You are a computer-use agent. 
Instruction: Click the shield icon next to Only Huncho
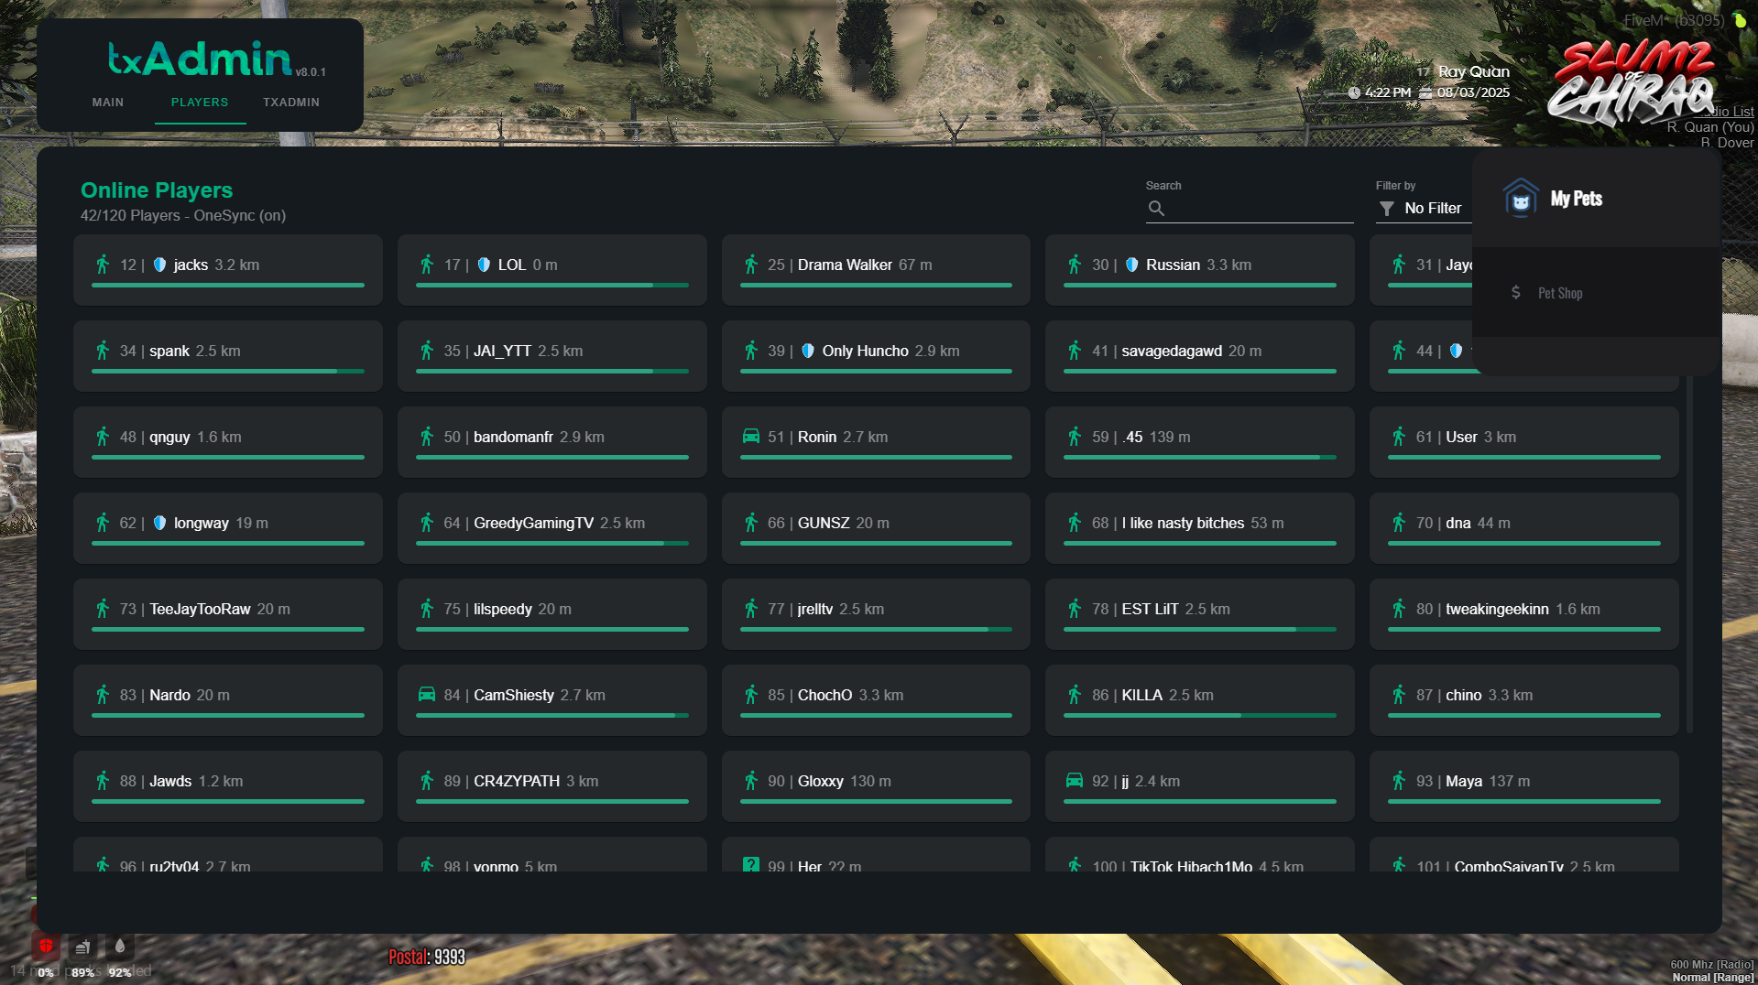807,351
